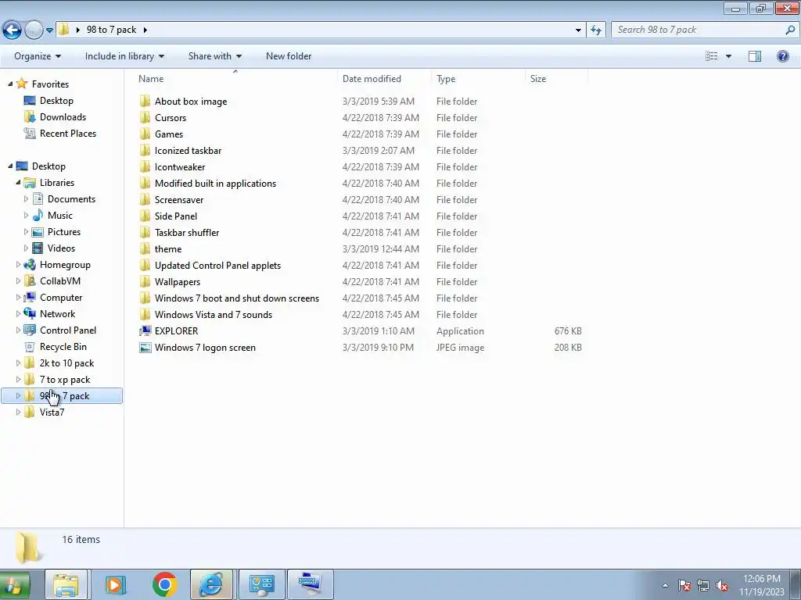The height and width of the screenshot is (600, 801).
Task: Open the Windows Start button
Action: (x=14, y=585)
